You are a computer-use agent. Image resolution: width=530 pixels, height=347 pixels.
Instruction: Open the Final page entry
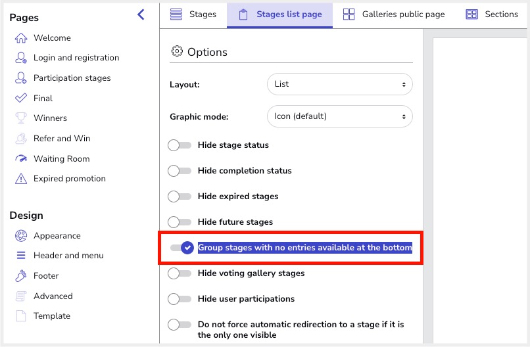43,99
